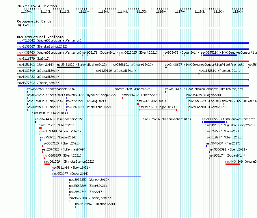Image resolution: width=257 pixels, height=218 pixels.
Task: Click nsv5665588 (Ebert2021) label
Action: 207,107
